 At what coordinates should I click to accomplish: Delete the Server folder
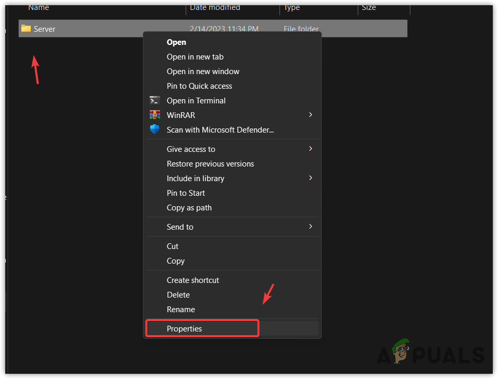tap(178, 294)
